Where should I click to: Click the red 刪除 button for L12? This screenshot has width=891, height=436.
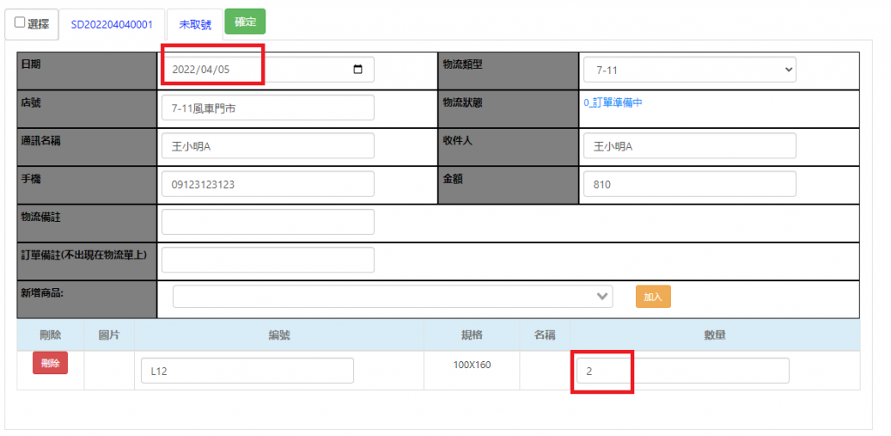point(50,363)
